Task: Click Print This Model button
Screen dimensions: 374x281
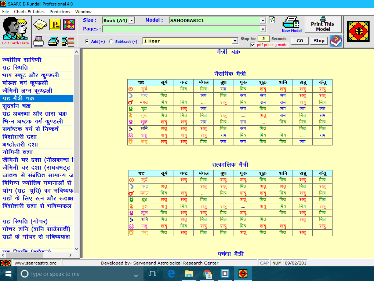Action: click(x=323, y=25)
